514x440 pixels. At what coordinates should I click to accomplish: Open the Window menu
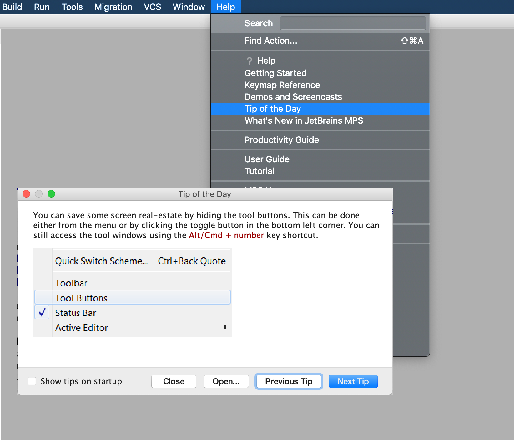coord(189,7)
